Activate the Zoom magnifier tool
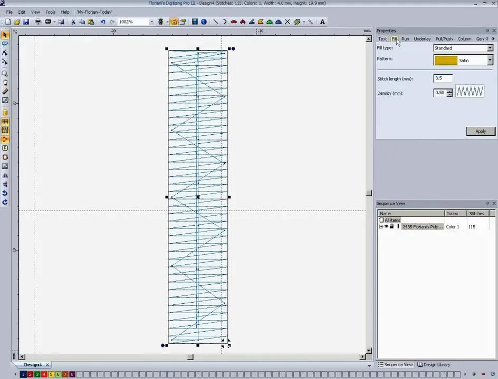 tap(5, 74)
